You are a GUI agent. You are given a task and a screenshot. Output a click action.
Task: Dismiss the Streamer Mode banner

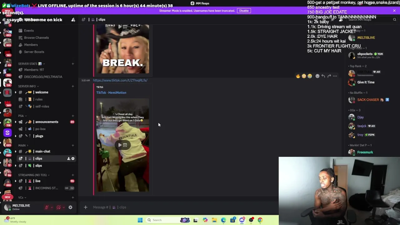[394, 11]
